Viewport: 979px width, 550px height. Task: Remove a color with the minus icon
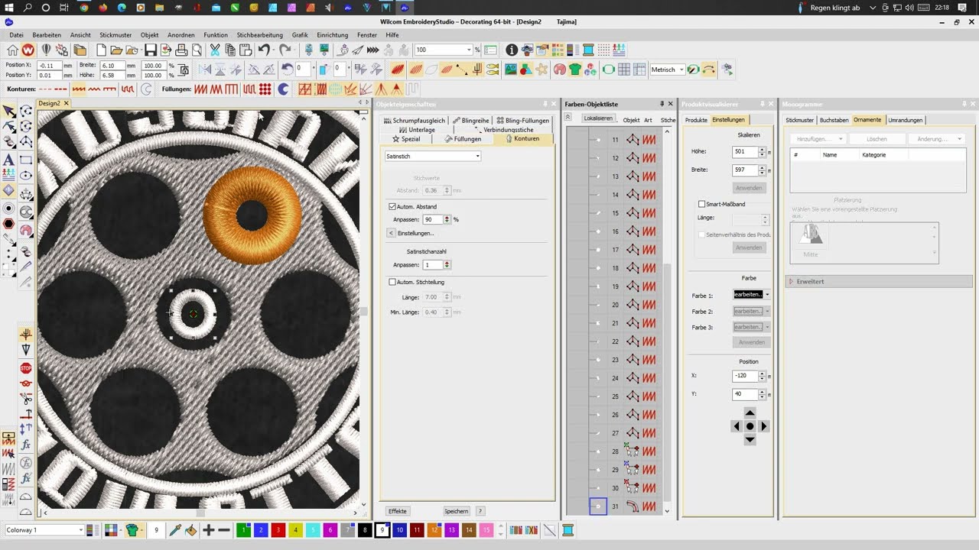point(224,530)
